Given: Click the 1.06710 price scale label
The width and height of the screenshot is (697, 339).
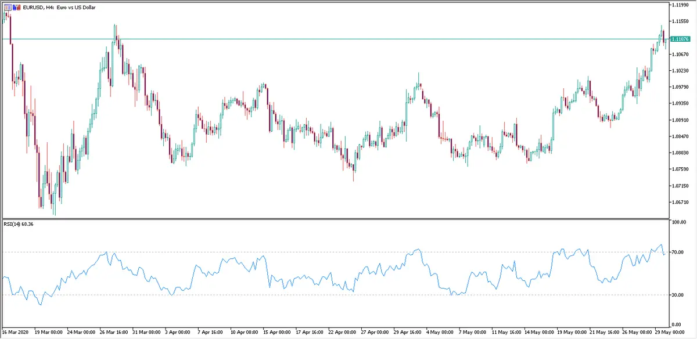Looking at the screenshot, I should 680,202.
